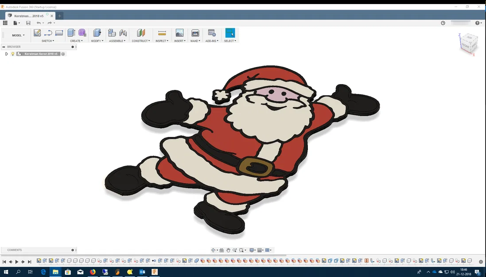Open Create Form sculpt tool
The width and height of the screenshot is (486, 277).
tap(82, 33)
